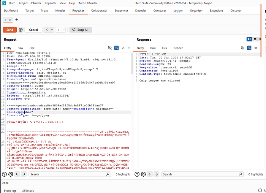Open the Event log
This screenshot has width=266, height=193.
[10, 191]
